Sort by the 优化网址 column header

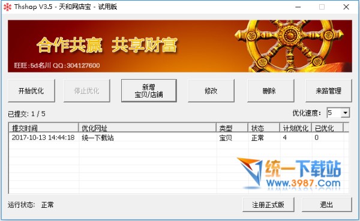coord(147,128)
